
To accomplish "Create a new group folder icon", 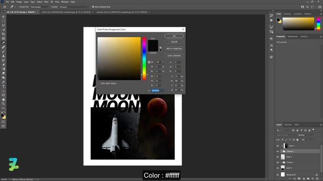I will 308,179.
